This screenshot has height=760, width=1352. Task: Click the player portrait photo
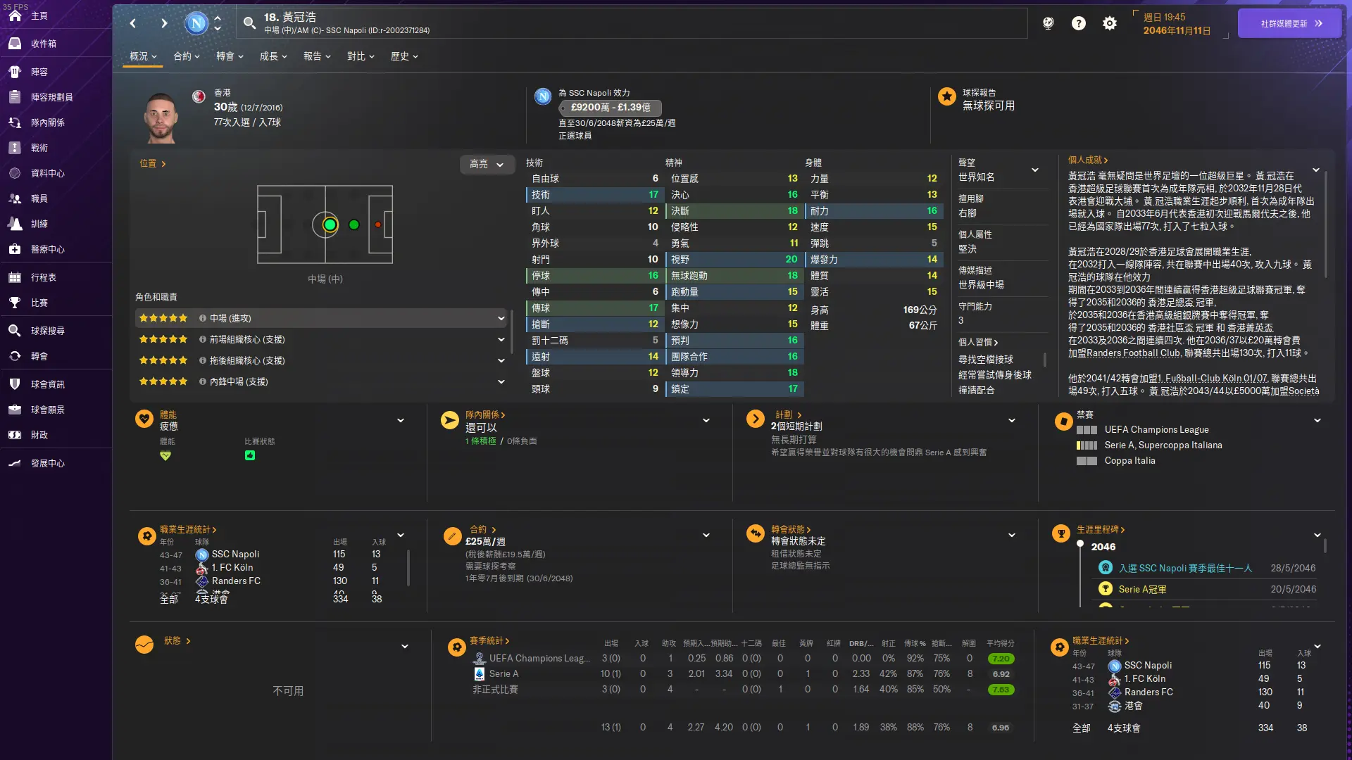click(x=161, y=117)
